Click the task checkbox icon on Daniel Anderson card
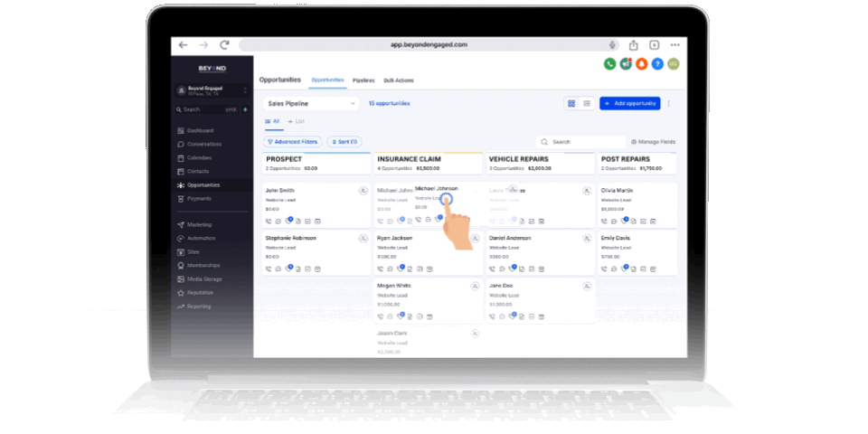 (x=532, y=269)
